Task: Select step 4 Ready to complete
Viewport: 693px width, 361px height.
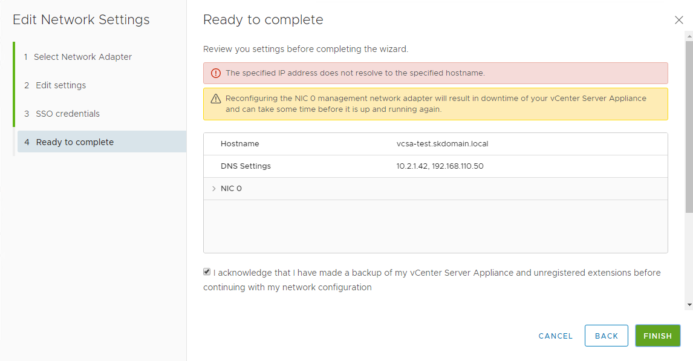Action: pyautogui.click(x=102, y=142)
